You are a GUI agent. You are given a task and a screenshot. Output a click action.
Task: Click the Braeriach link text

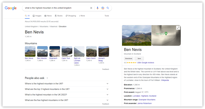[53, 58]
